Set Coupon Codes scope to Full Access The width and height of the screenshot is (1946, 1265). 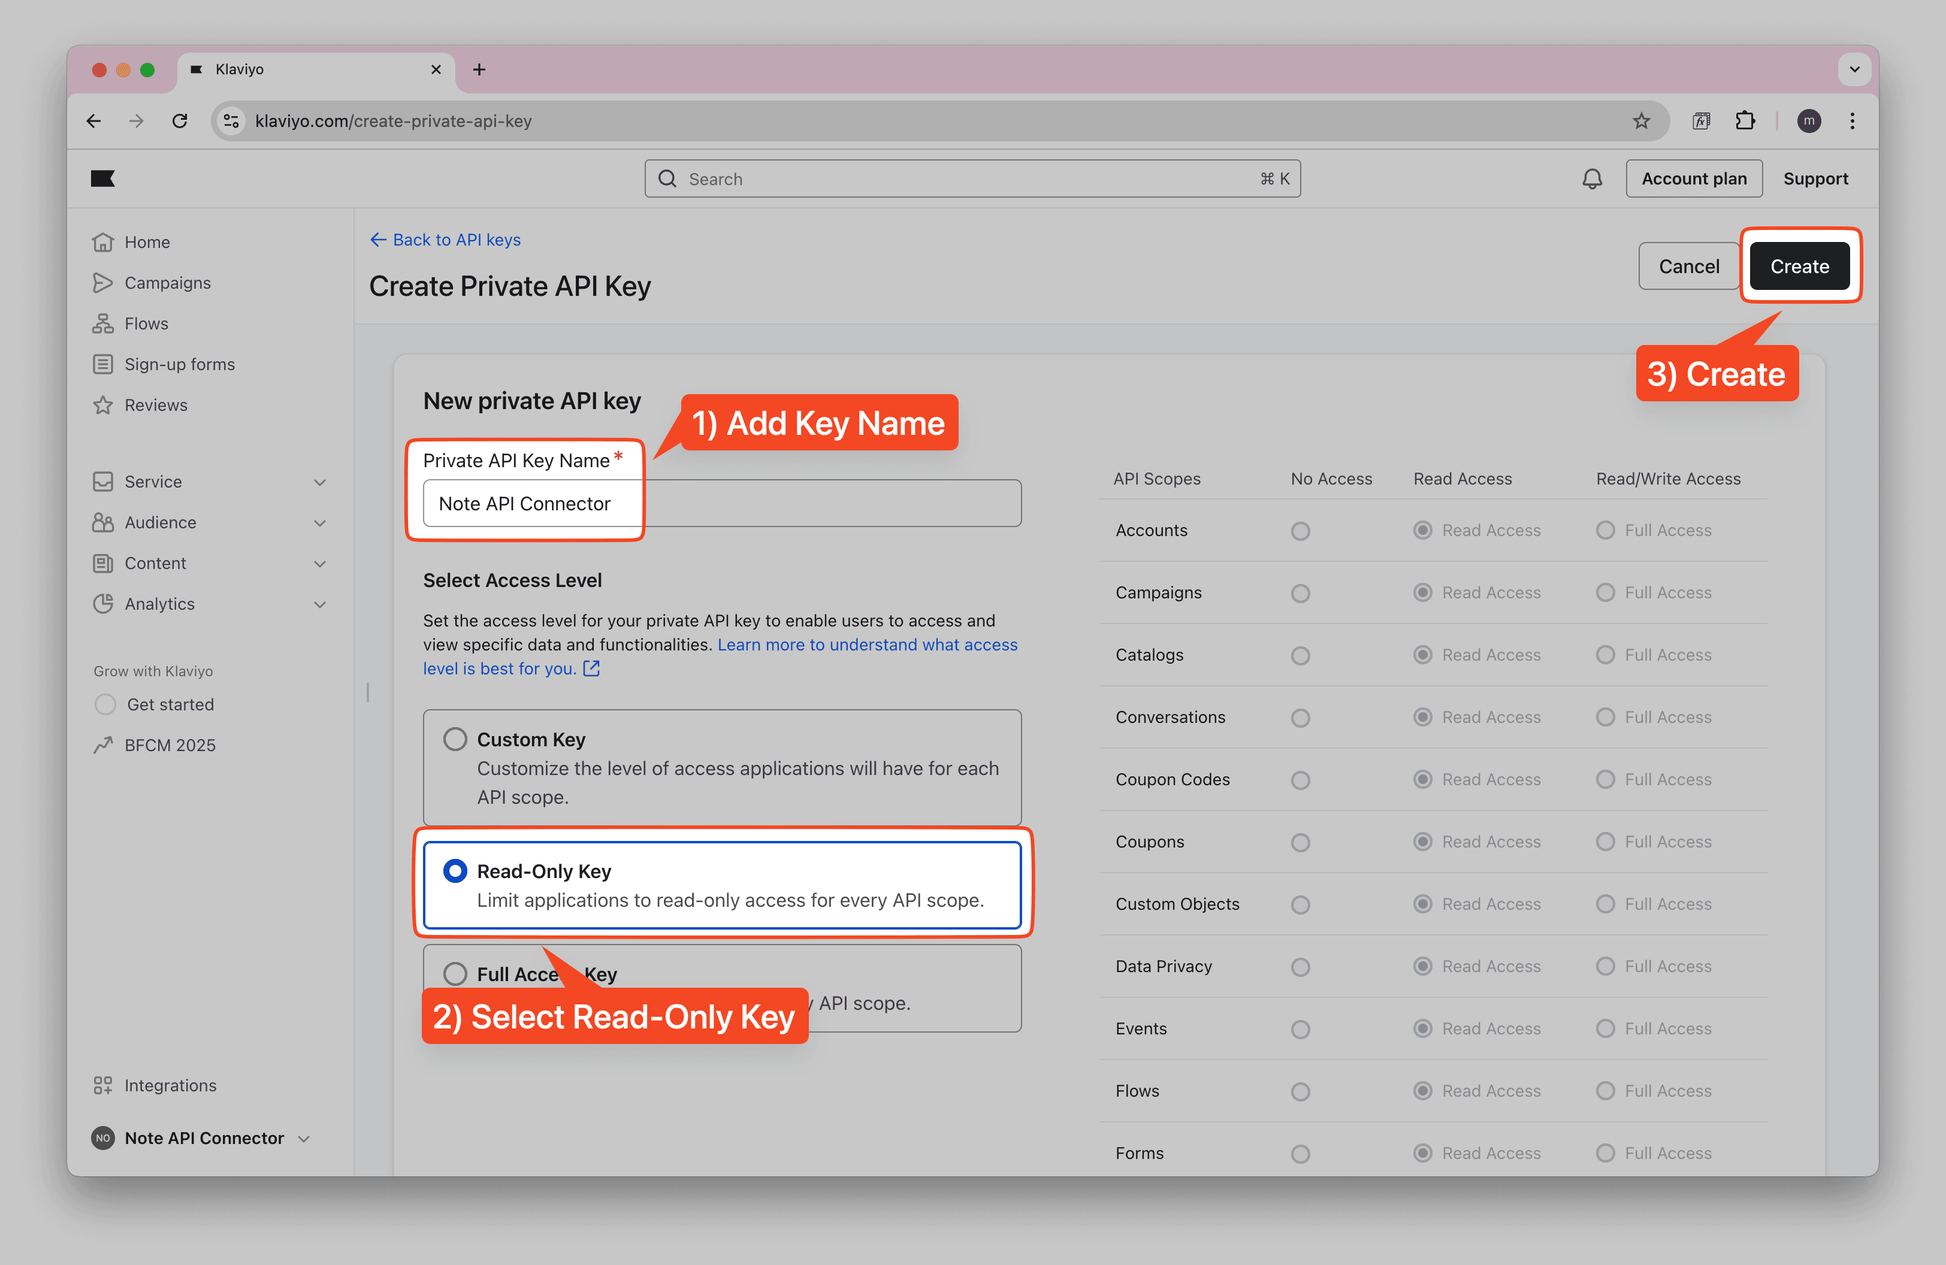click(1605, 780)
